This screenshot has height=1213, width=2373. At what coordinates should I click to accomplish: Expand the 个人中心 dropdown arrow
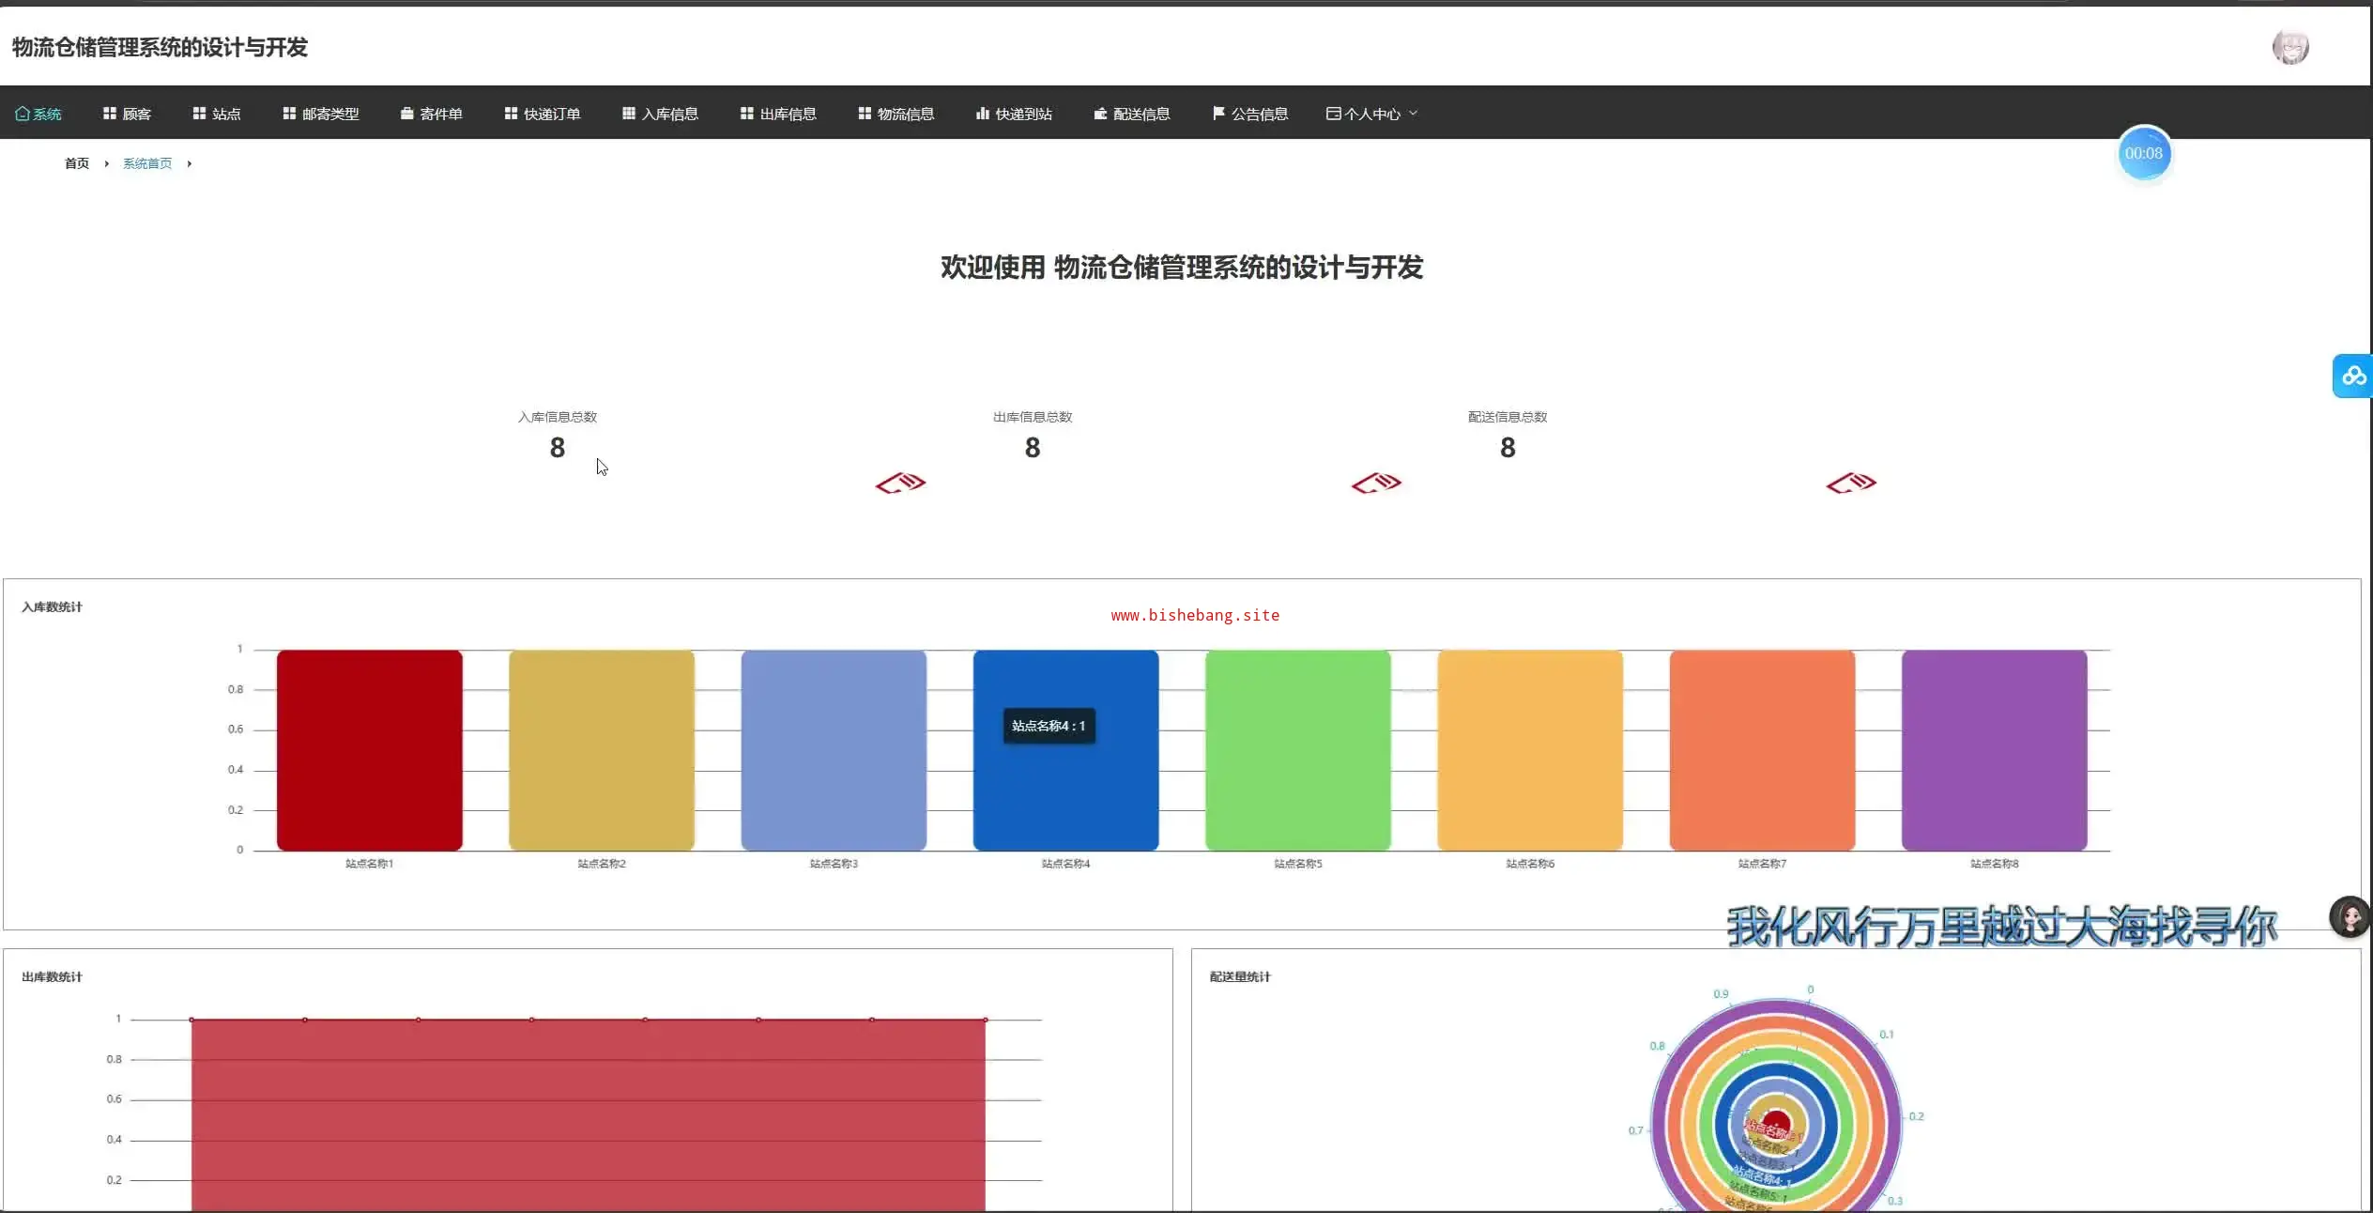(x=1414, y=114)
